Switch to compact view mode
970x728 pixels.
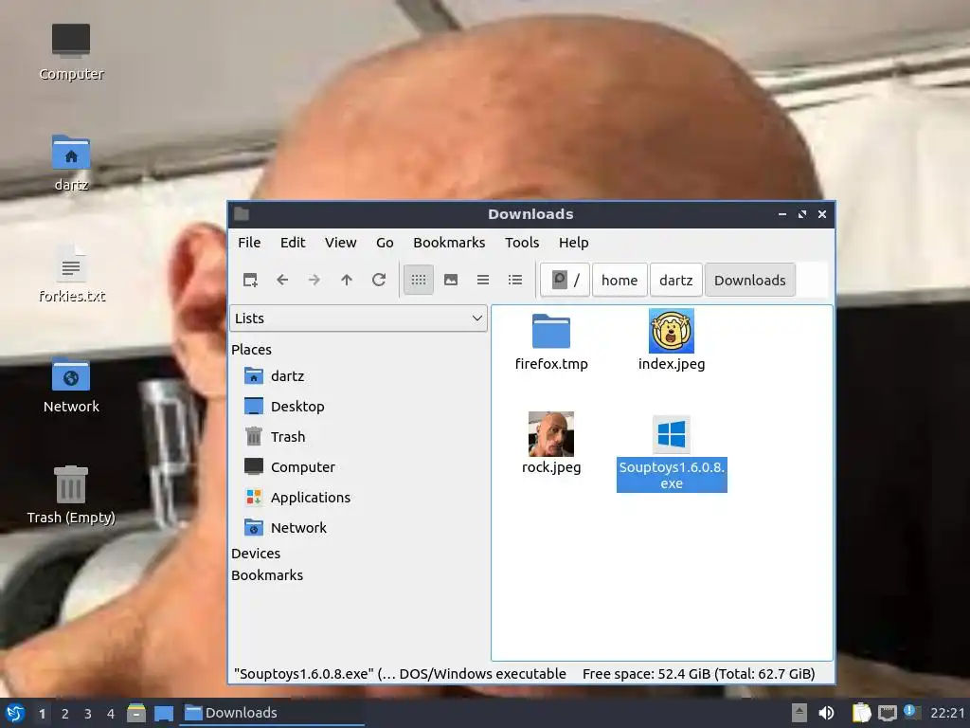tap(483, 280)
